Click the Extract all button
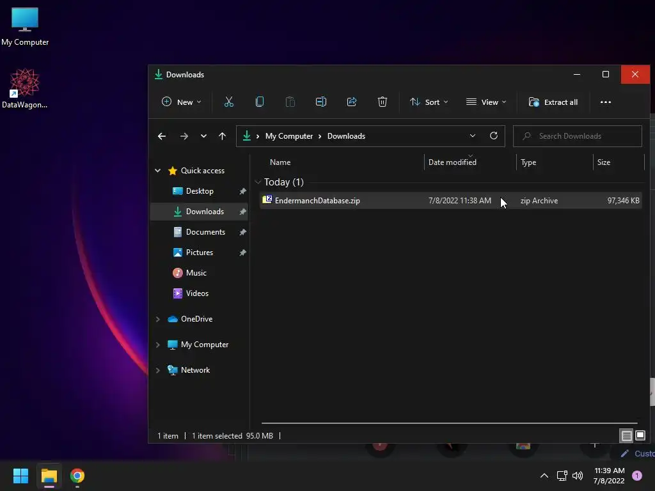Image resolution: width=655 pixels, height=491 pixels. coord(553,102)
